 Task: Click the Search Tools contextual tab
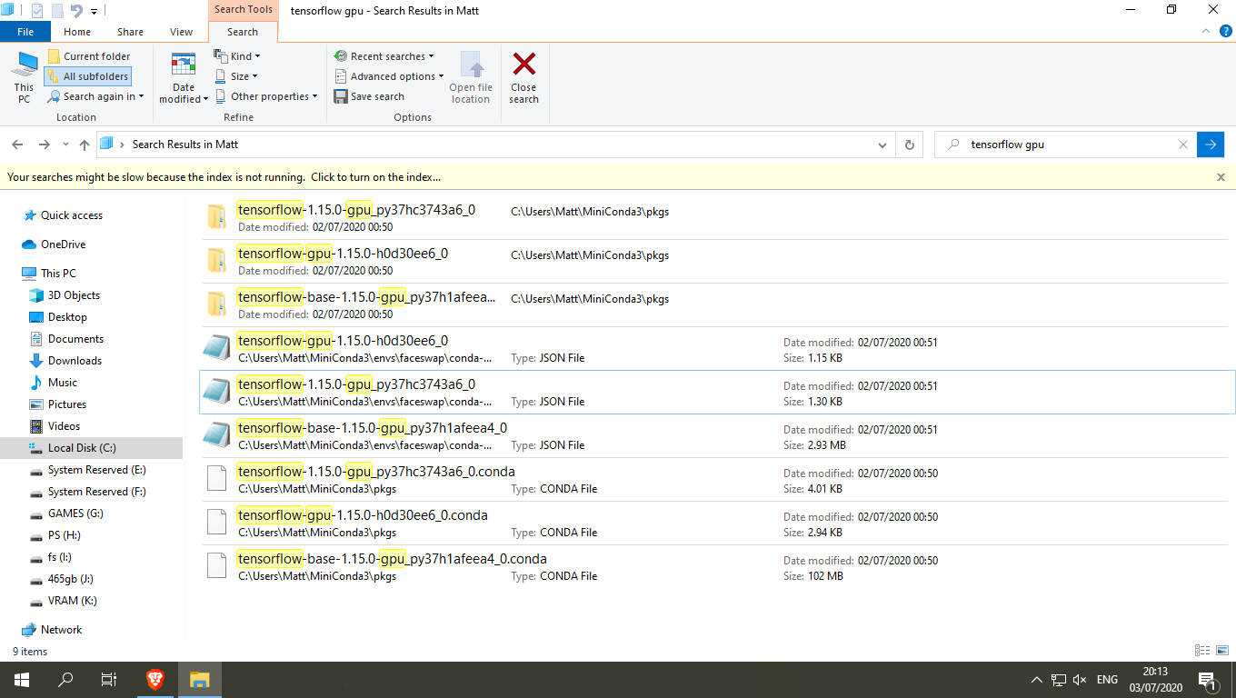click(243, 9)
